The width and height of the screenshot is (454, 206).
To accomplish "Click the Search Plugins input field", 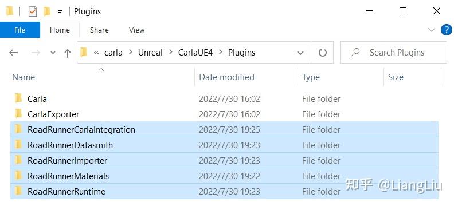I will click(393, 53).
